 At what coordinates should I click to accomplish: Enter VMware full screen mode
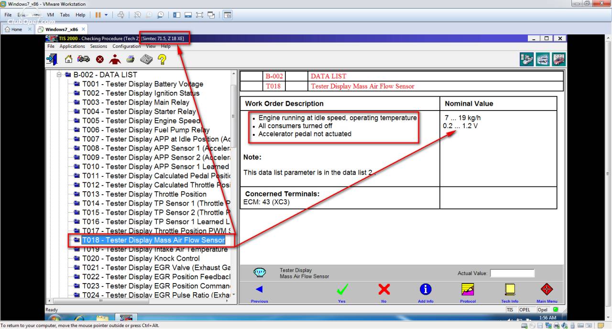pyautogui.click(x=200, y=15)
